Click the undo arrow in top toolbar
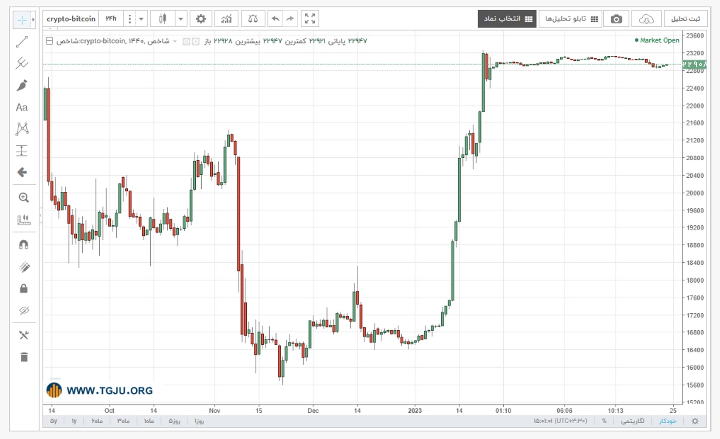Image resolution: width=720 pixels, height=439 pixels. tap(275, 19)
